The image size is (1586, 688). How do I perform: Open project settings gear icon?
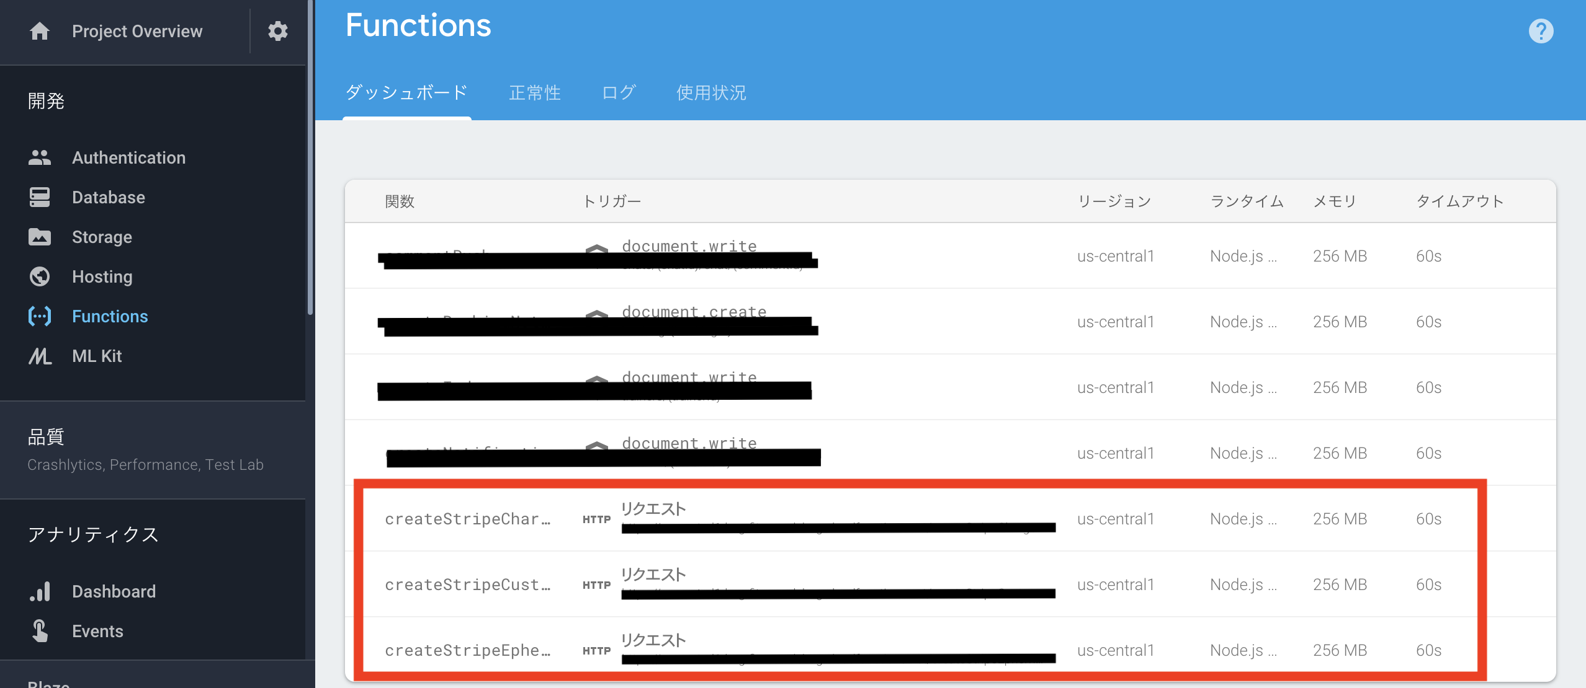(x=277, y=31)
